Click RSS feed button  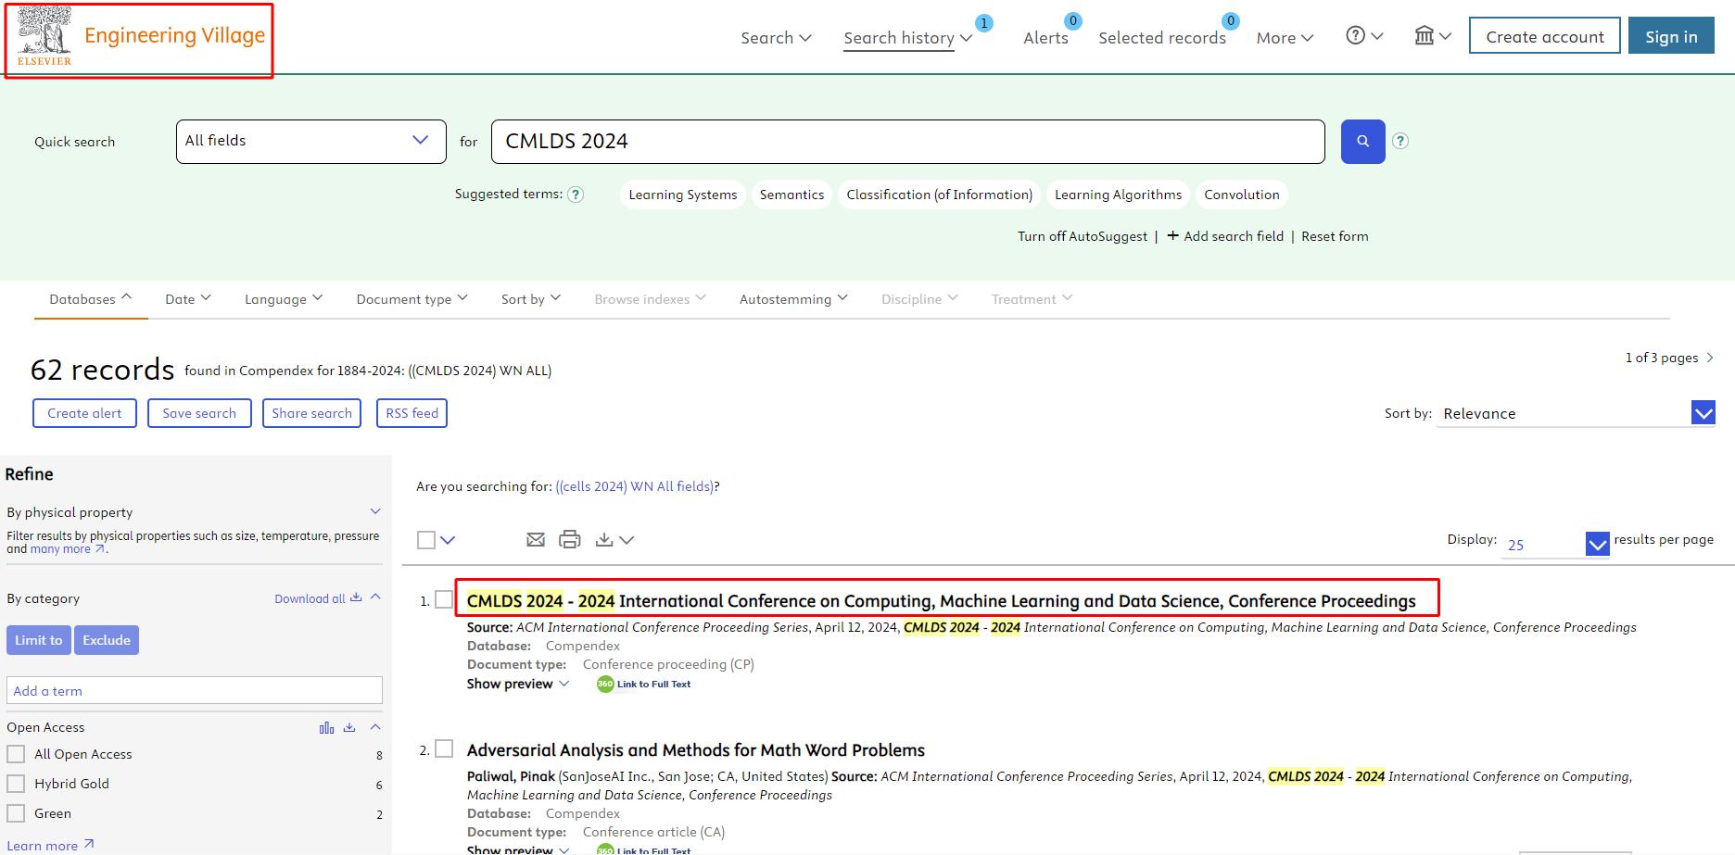[x=412, y=413]
